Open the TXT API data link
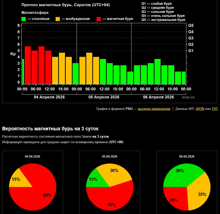This screenshot has height=214, width=220. tap(214, 109)
